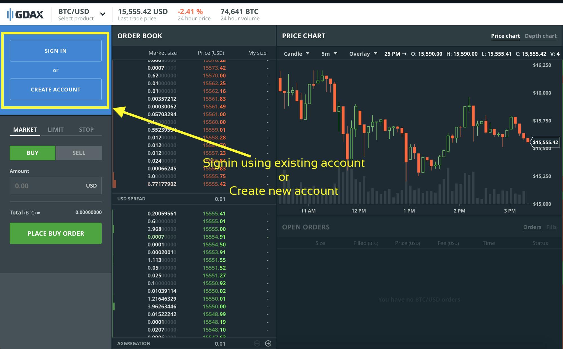Click the SIGN IN button

55,50
